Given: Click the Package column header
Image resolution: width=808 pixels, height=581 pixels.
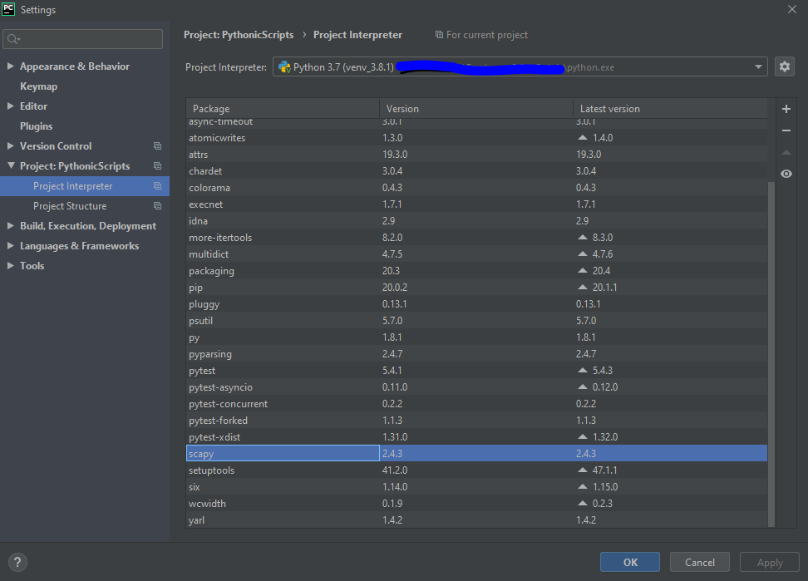Looking at the screenshot, I should 283,109.
